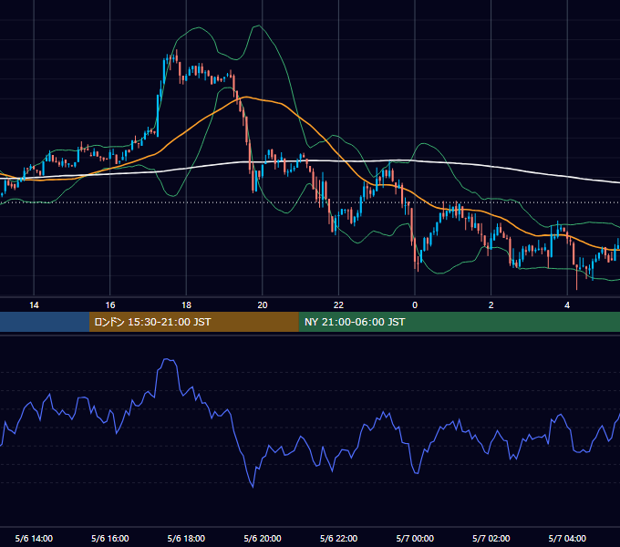620x547 pixels.
Task: Click the 5/7 02:00 time label
Action: pos(491,538)
